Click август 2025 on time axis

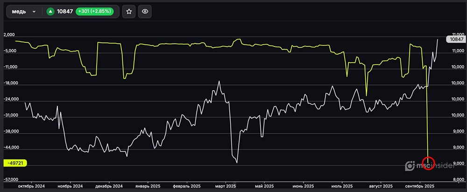click(x=380, y=185)
